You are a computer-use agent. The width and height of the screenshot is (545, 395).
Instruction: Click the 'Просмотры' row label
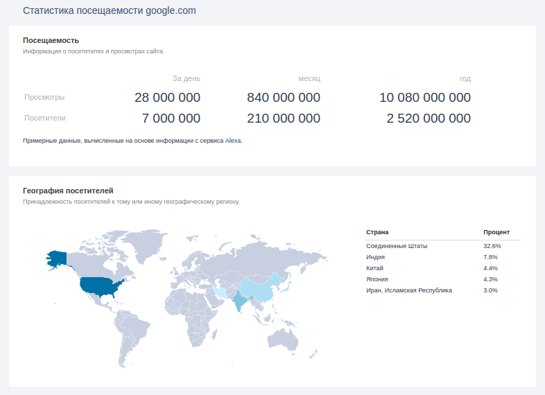pos(44,97)
